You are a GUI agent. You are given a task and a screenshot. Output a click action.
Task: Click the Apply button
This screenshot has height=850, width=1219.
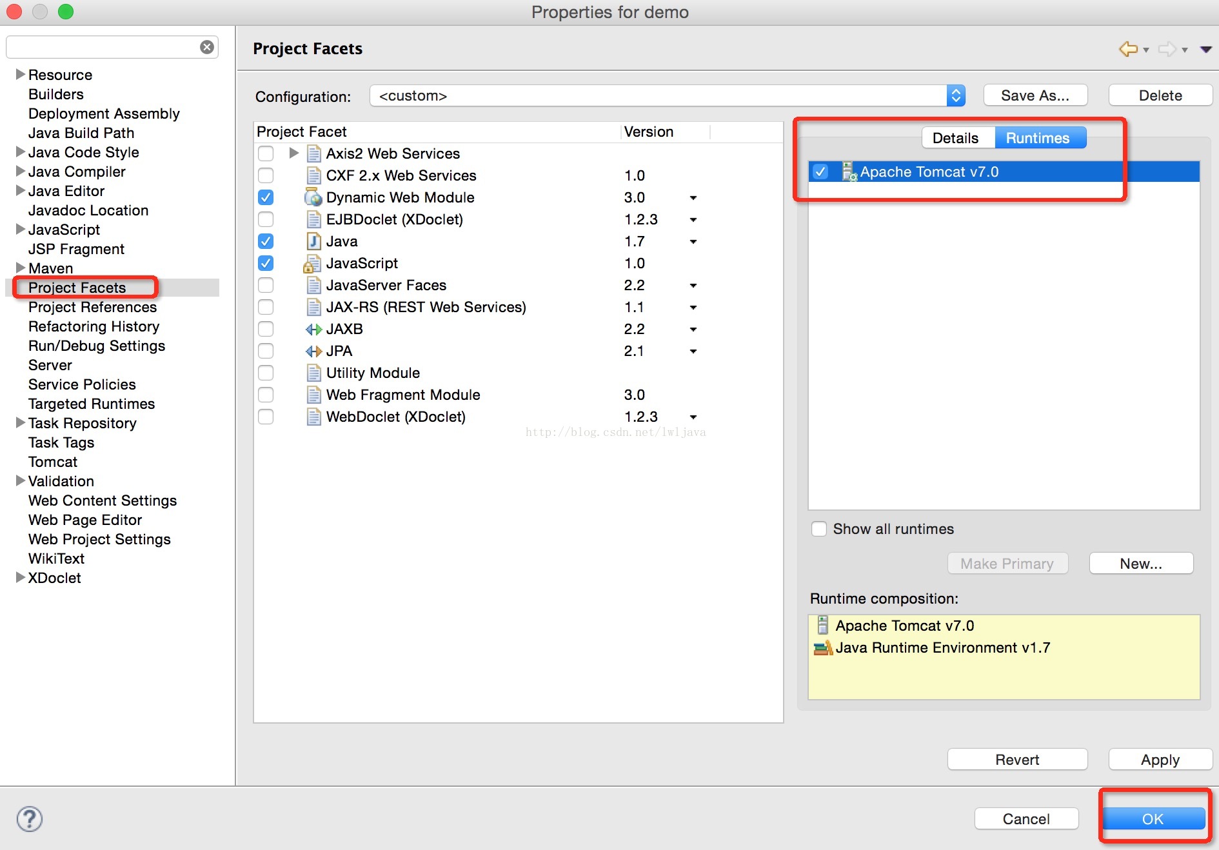point(1160,760)
